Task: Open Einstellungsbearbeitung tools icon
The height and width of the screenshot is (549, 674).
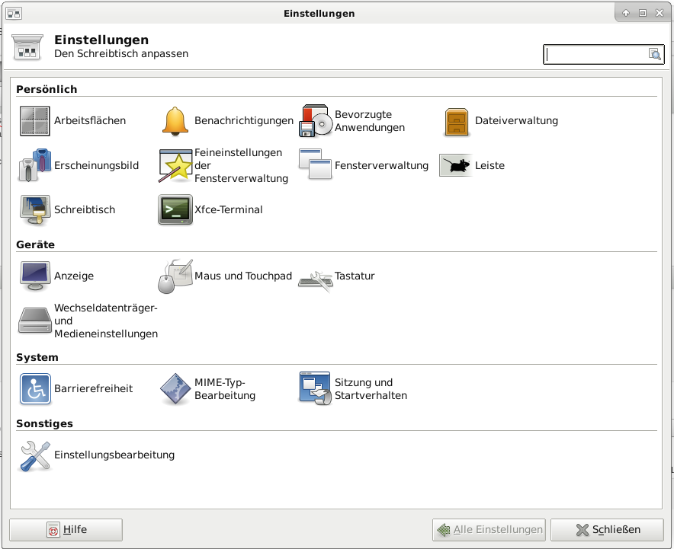Action: pos(35,455)
